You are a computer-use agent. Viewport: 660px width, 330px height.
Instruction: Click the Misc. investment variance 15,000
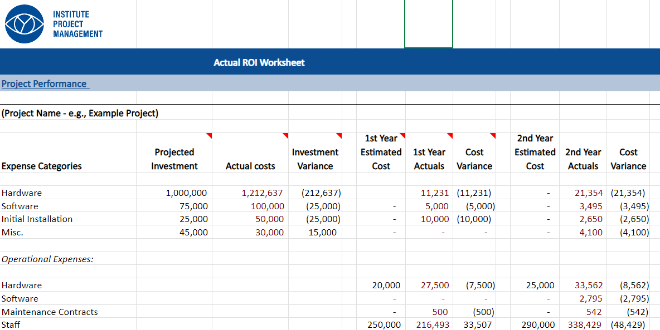point(322,233)
